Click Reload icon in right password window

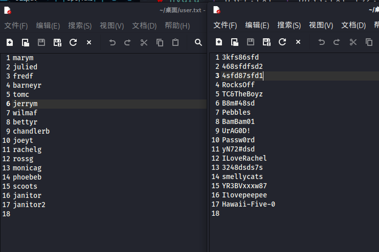tap(282, 42)
